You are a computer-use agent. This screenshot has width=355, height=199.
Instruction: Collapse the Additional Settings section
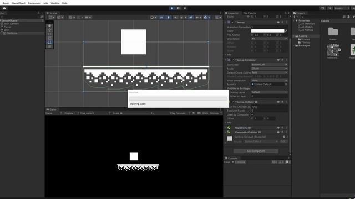pyautogui.click(x=226, y=88)
